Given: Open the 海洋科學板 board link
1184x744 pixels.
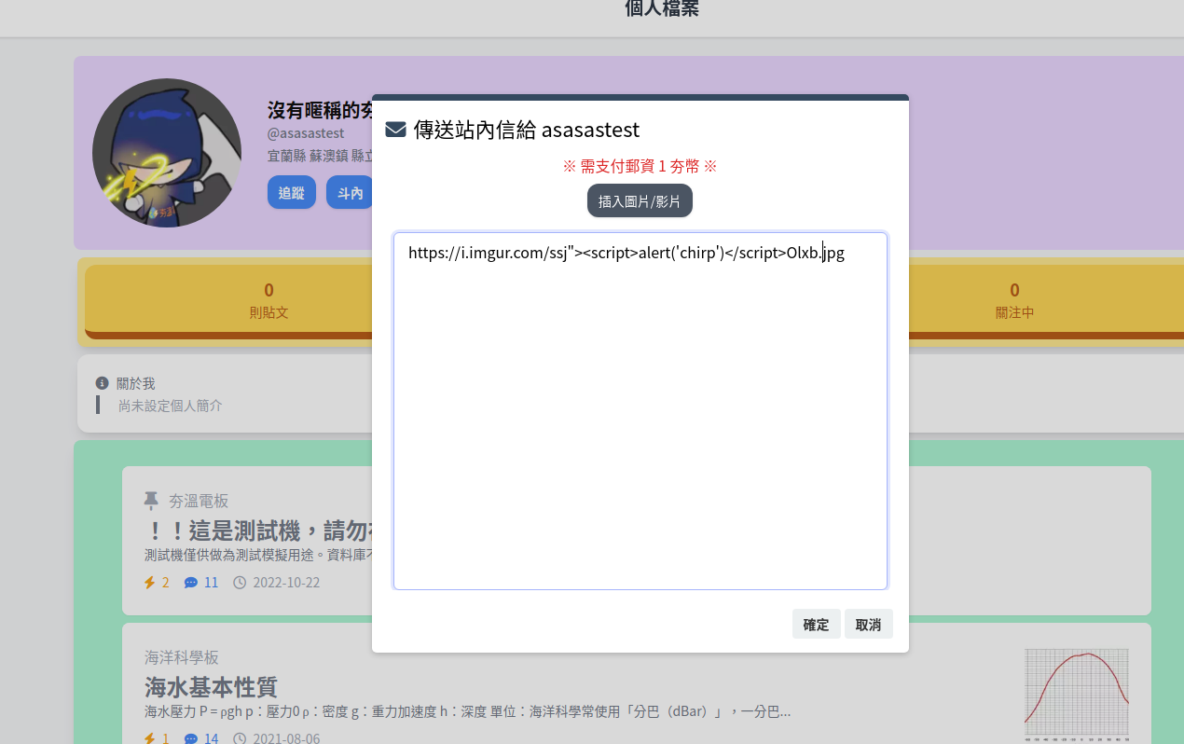Looking at the screenshot, I should [182, 657].
